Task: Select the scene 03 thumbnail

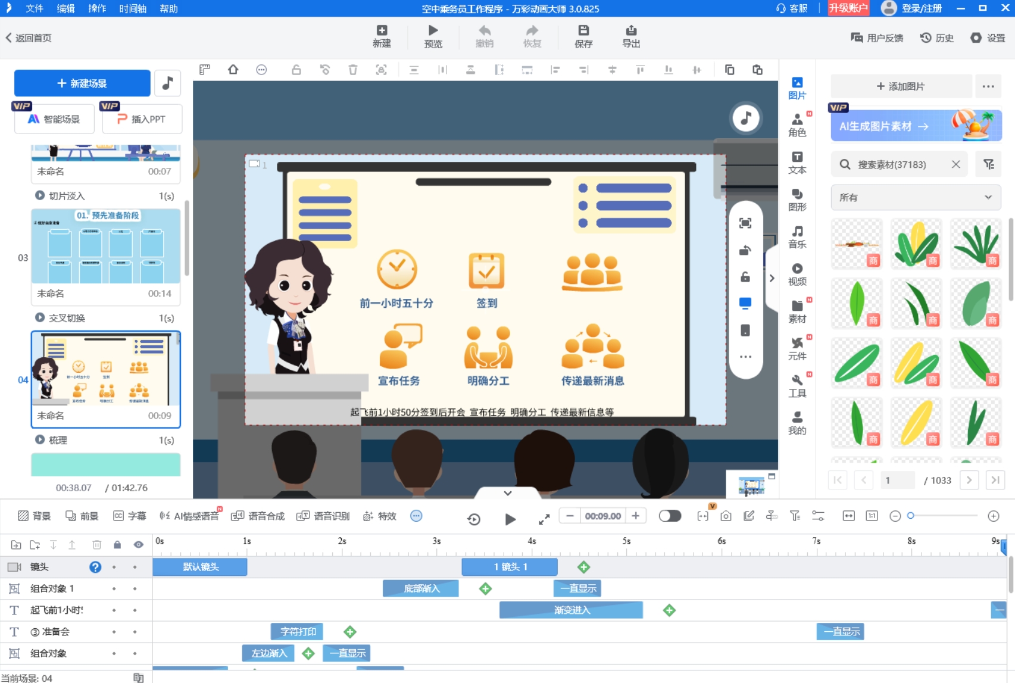Action: (105, 247)
